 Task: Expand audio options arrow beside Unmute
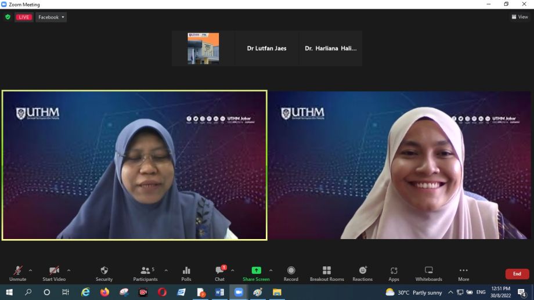(x=31, y=270)
